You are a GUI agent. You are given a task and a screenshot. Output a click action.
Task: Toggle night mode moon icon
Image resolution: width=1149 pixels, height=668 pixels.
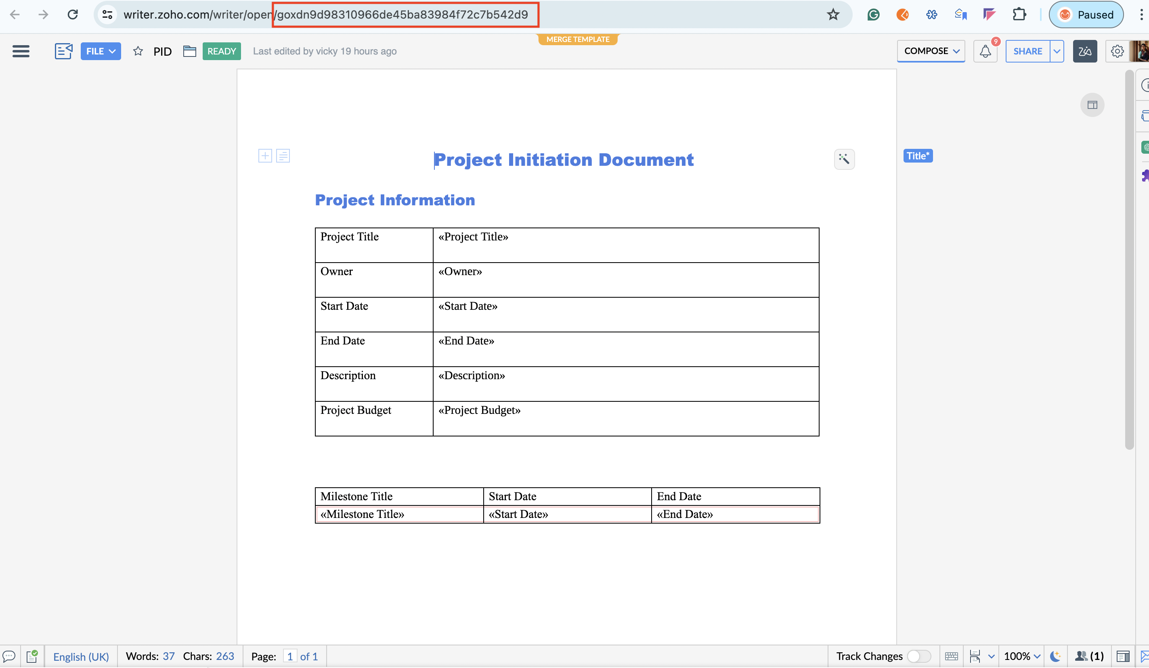1055,656
